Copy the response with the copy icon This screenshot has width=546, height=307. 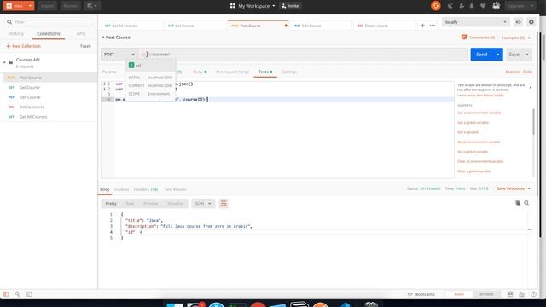point(518,203)
